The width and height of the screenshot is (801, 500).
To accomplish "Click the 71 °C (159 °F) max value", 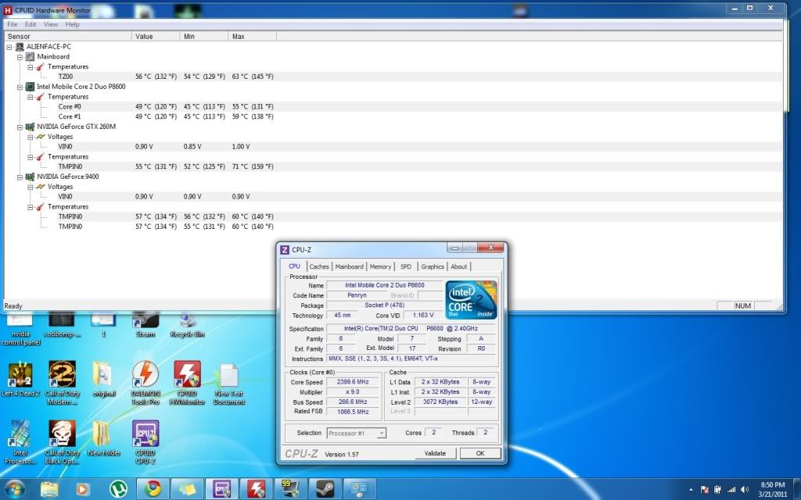I will pyautogui.click(x=253, y=167).
